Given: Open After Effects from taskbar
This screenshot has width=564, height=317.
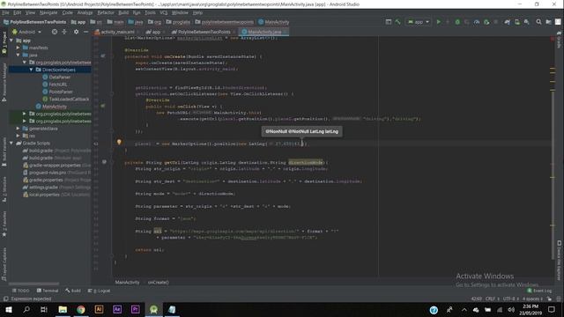Looking at the screenshot, I should (x=117, y=309).
